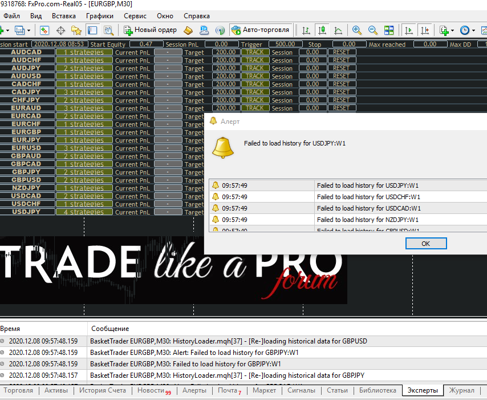Image resolution: width=487 pixels, height=400 pixels.
Task: Click GBPUSD pair label in dashboard
Action: click(x=26, y=180)
